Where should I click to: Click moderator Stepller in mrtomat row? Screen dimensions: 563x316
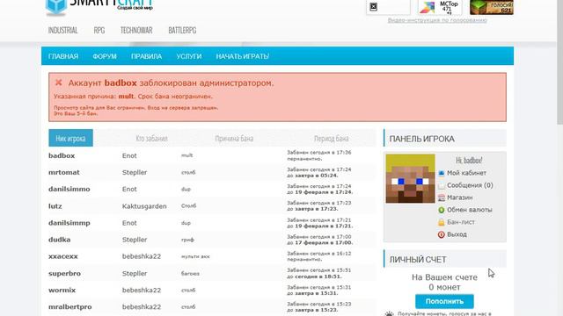[x=135, y=172]
